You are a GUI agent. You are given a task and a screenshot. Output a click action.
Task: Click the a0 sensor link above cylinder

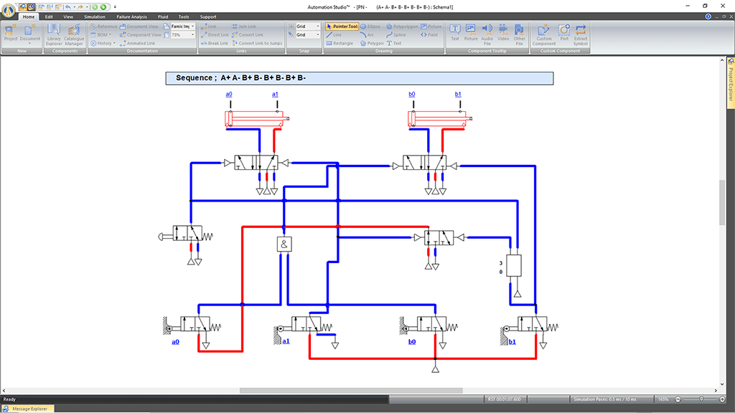point(229,94)
